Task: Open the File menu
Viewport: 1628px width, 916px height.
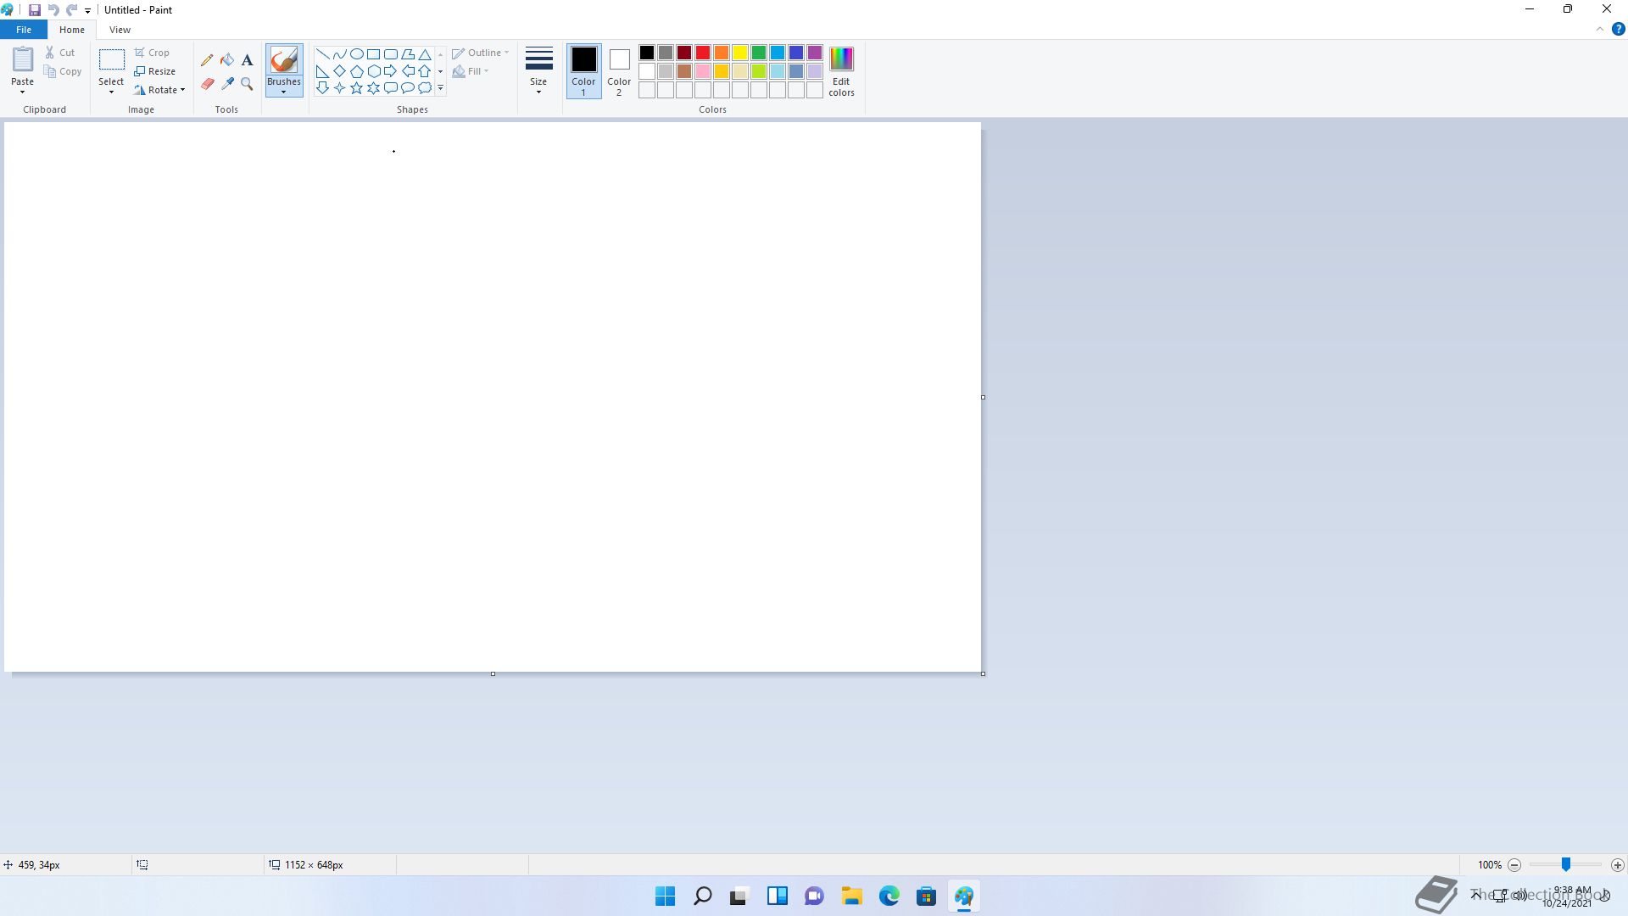Action: tap(24, 30)
